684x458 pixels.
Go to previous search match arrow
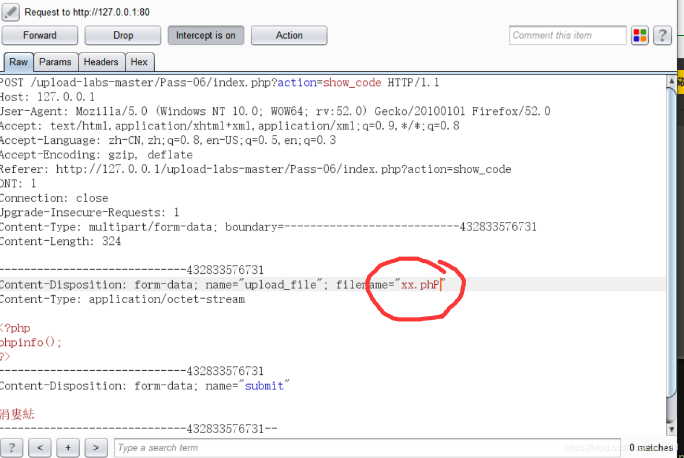coord(40,448)
